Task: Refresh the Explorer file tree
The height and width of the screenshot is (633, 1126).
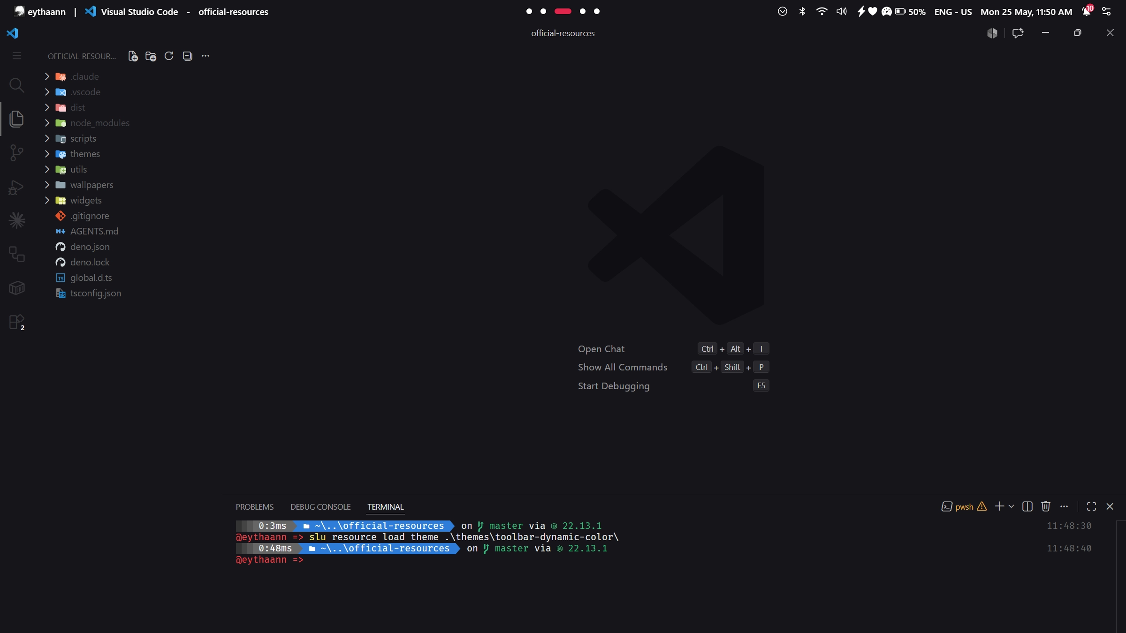Action: [x=169, y=56]
